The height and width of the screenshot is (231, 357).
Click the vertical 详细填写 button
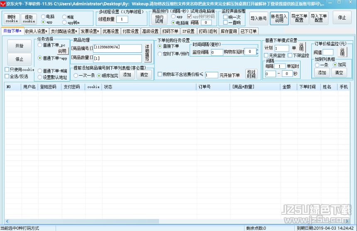point(147,53)
